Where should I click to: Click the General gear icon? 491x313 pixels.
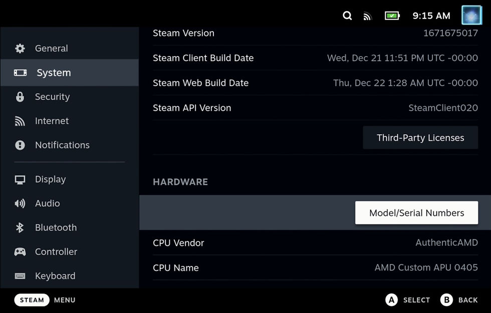20,48
